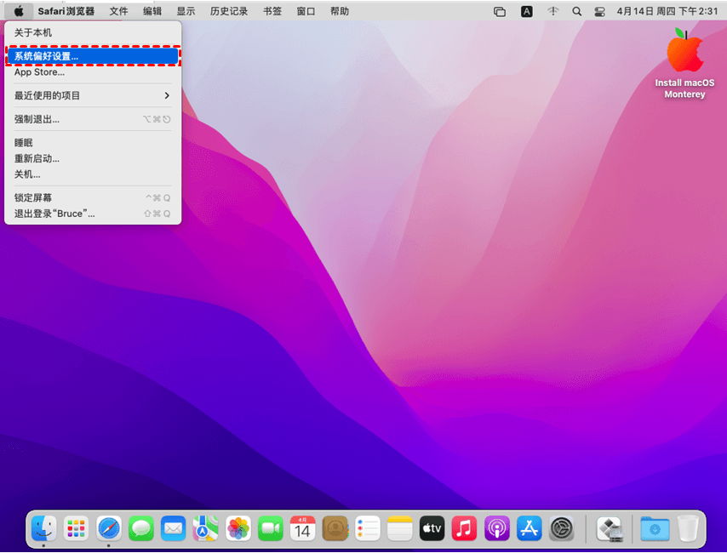
Task: Expand the 最近使用的项目 submenu
Action: point(92,95)
